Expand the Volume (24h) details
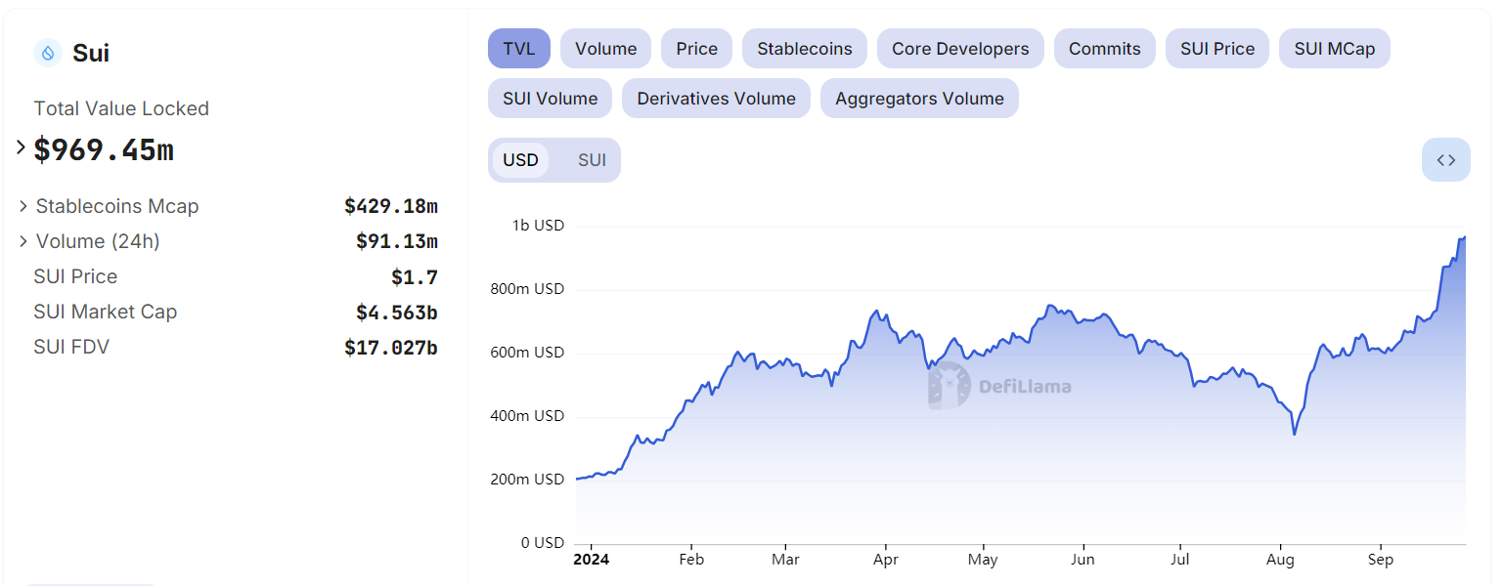The image size is (1503, 586). tap(23, 241)
